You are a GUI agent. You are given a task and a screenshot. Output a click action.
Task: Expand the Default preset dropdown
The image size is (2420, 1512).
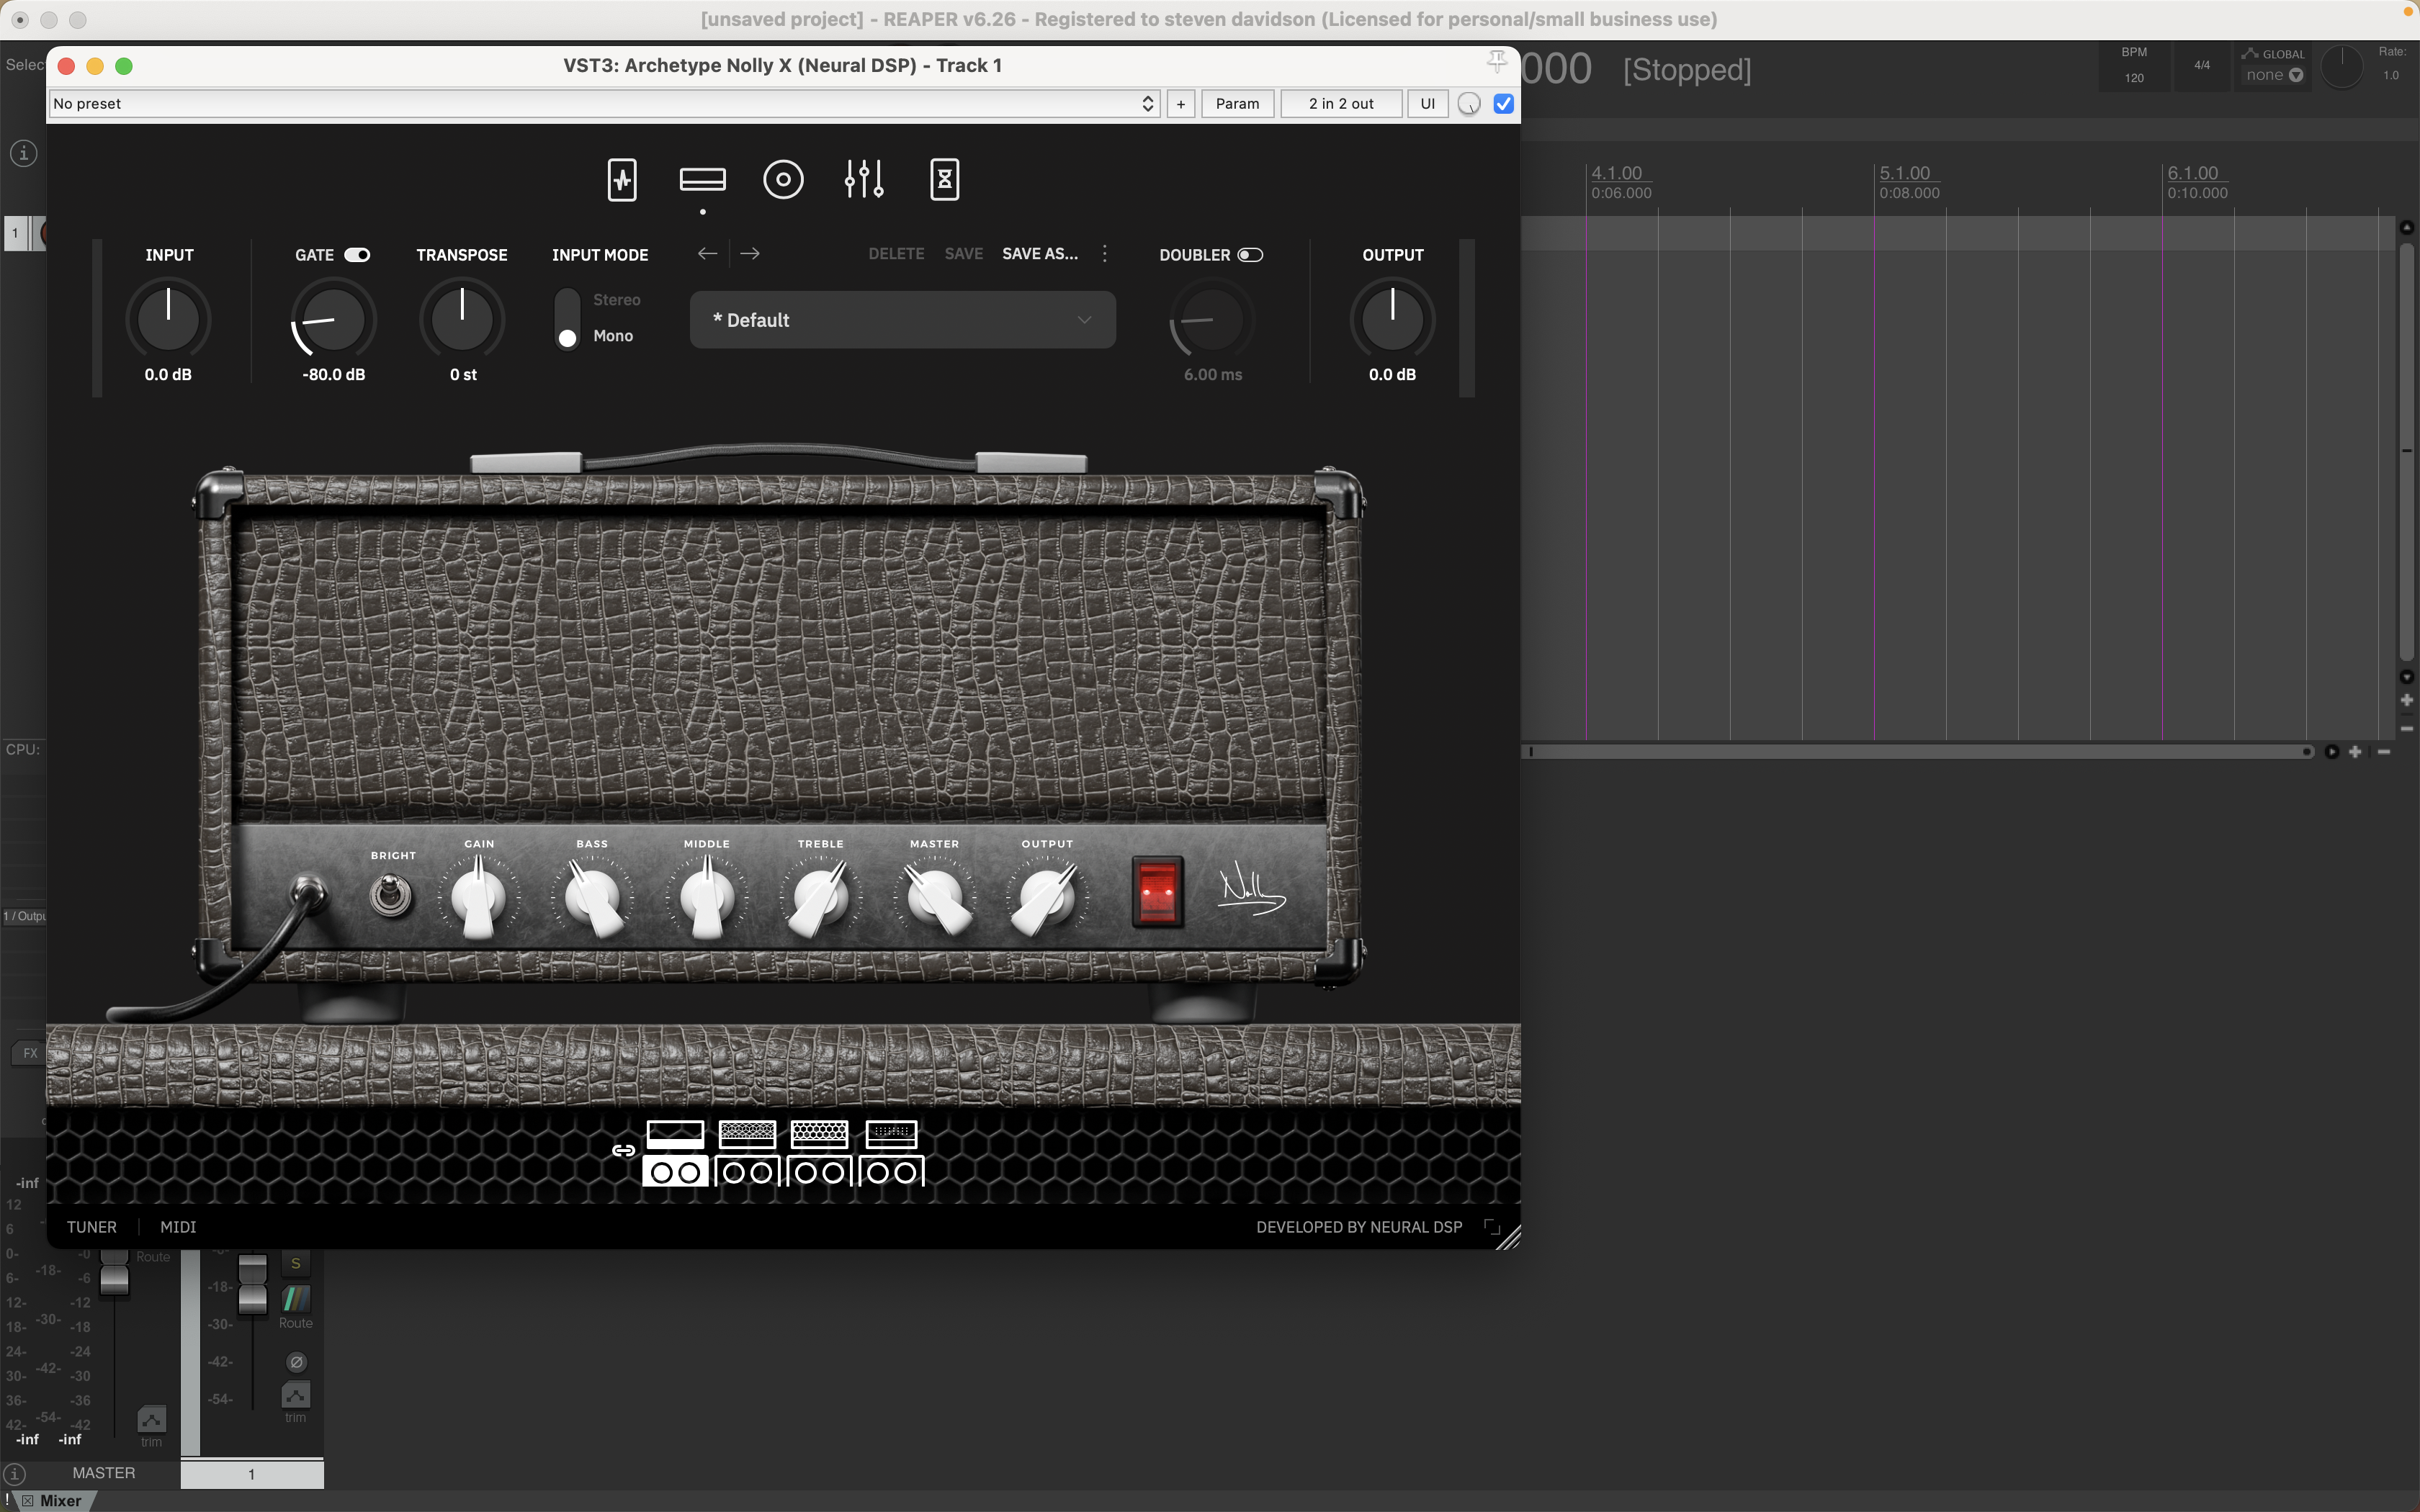pos(902,320)
